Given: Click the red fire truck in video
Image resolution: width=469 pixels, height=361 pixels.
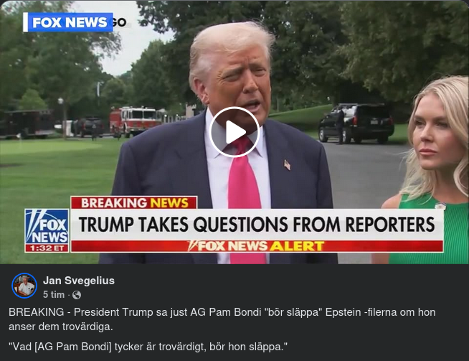Looking at the screenshot, I should pos(136,121).
